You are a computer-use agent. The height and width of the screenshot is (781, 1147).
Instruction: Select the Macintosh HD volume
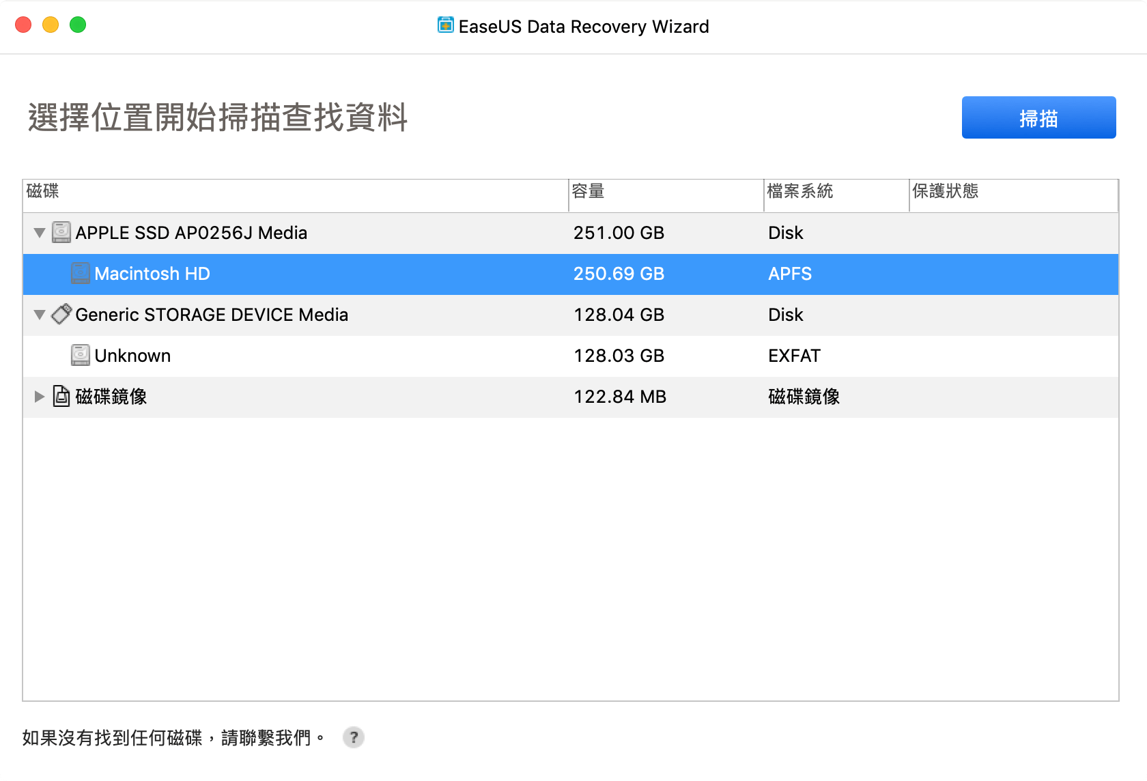152,274
